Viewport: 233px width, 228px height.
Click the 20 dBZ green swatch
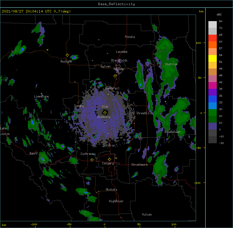(212, 113)
